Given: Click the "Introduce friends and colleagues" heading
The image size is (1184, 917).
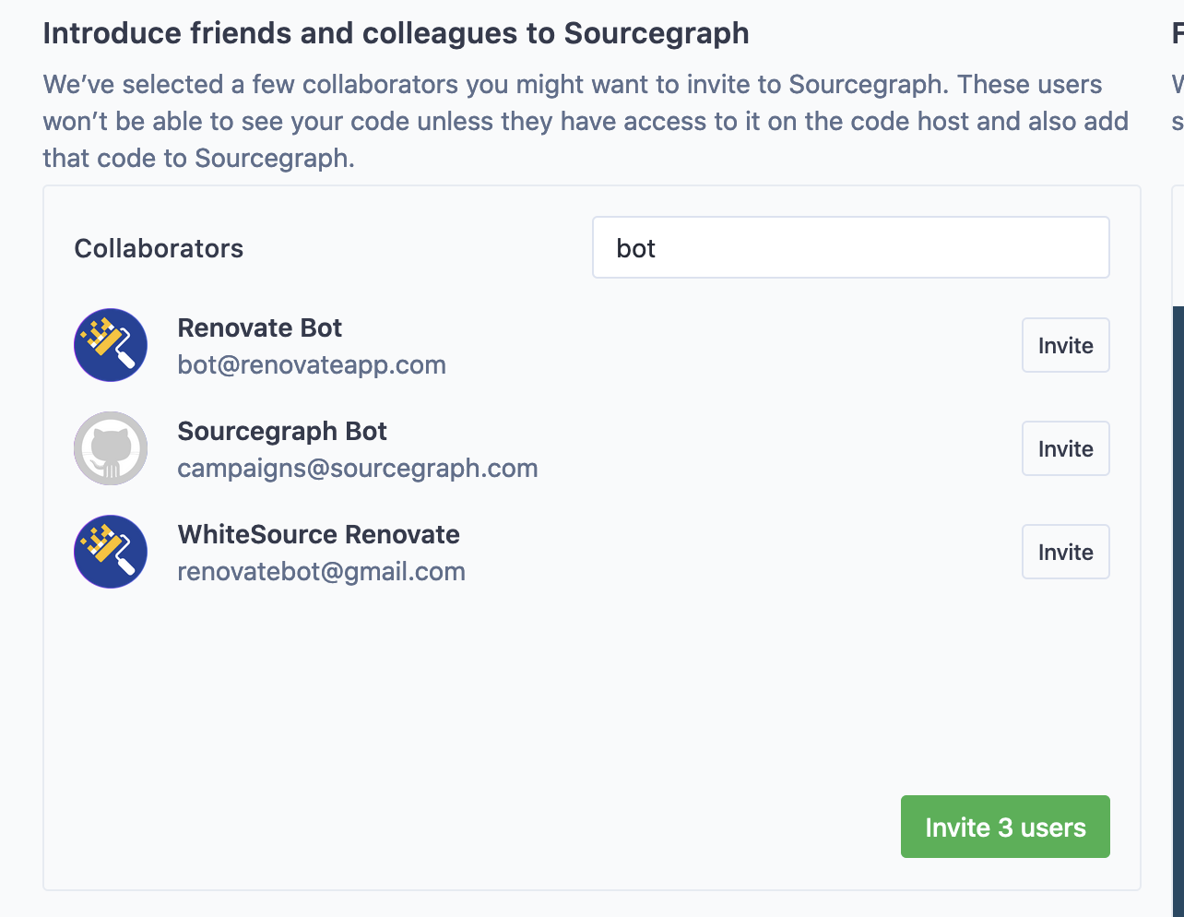Looking at the screenshot, I should 396,33.
